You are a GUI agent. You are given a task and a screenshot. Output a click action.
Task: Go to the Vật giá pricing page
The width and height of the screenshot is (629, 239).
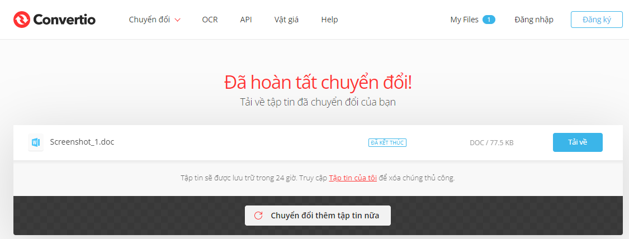286,20
